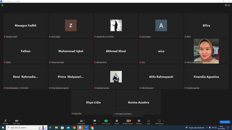Click Maurizka Awanda's profile photo
This screenshot has height=130, width=232.
(x=116, y=77)
